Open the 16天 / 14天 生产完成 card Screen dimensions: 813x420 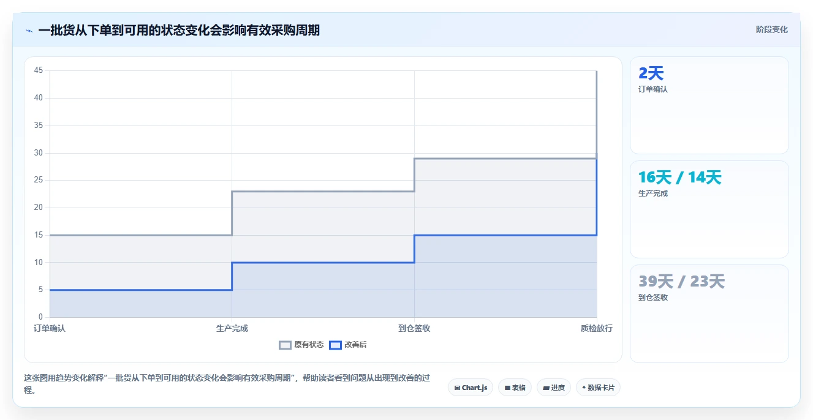(x=709, y=209)
